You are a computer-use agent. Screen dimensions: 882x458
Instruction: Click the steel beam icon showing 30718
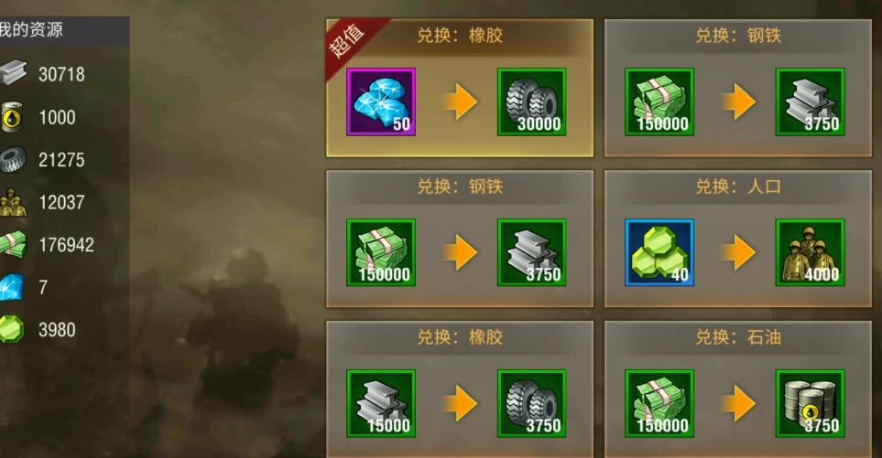tap(13, 73)
